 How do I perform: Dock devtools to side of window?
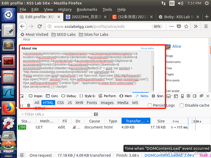point(195,96)
